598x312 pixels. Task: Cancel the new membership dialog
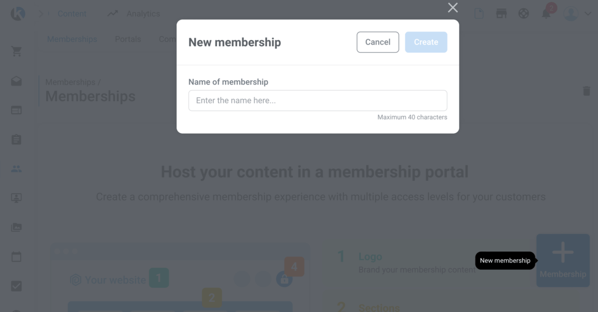point(378,42)
